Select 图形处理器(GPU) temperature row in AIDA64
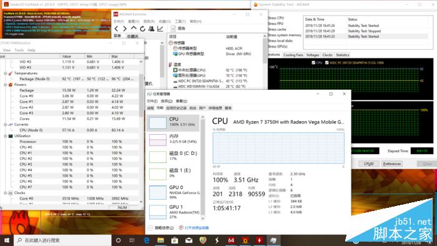This screenshot has width=437, height=246. 215,76
